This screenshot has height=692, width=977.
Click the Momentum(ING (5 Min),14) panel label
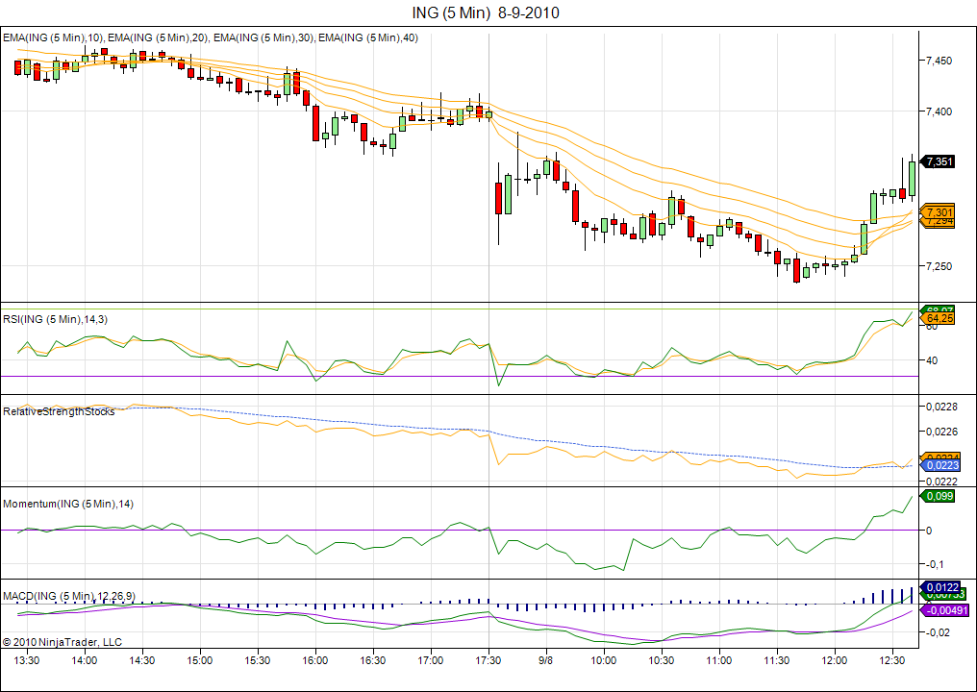point(68,504)
